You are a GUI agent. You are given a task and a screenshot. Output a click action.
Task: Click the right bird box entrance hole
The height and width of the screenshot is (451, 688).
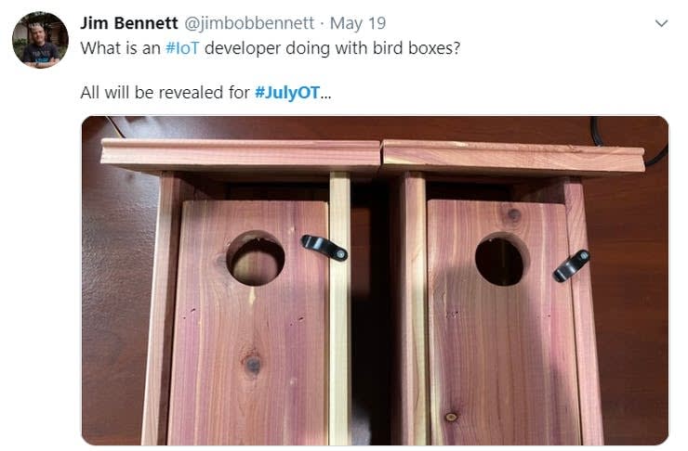tap(500, 260)
